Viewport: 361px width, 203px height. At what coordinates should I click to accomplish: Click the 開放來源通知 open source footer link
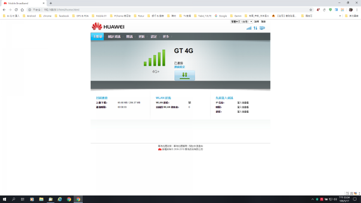(196, 146)
